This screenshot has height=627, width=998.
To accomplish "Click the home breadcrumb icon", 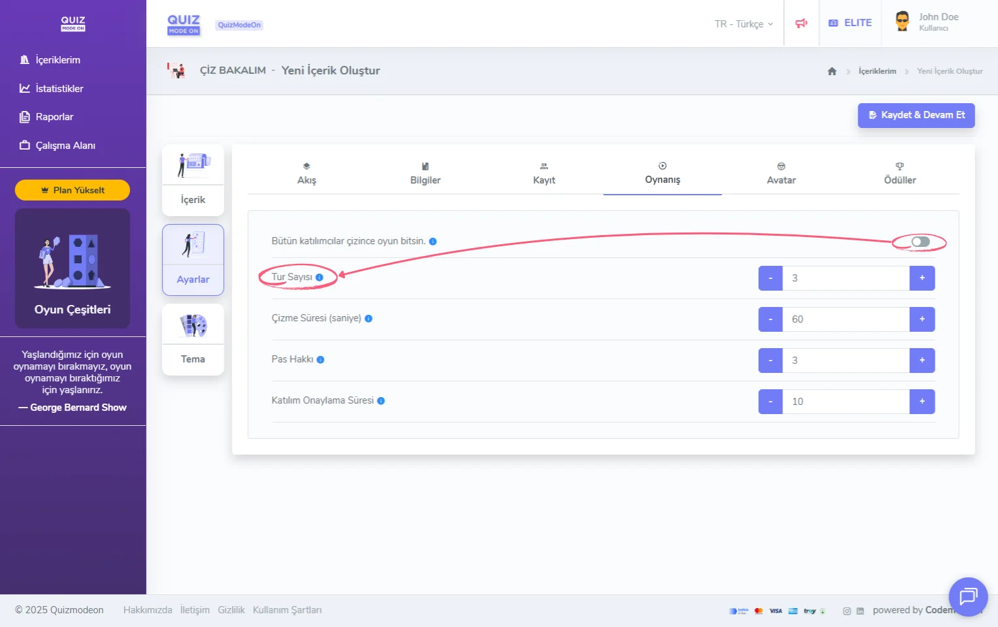I will pyautogui.click(x=831, y=71).
